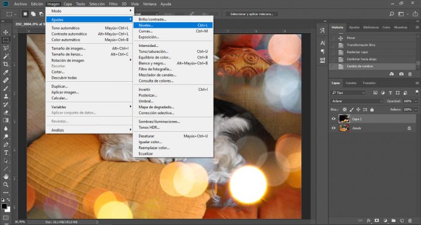
Task: Choose Niveles from Ajustes submenu
Action: [x=173, y=25]
